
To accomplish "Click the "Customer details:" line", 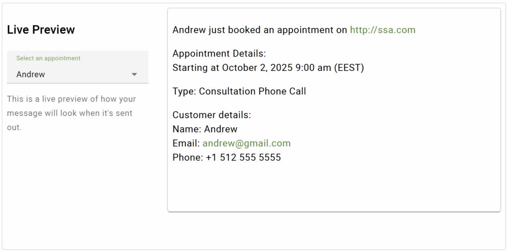I will point(212,115).
